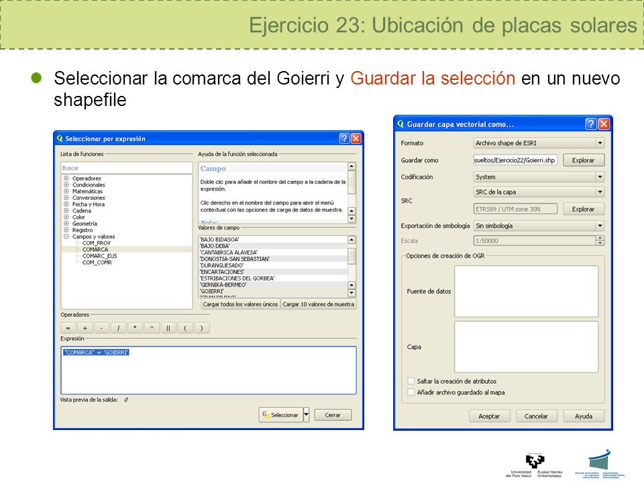Select the COM_PROV field
This screenshot has width=644, height=483.
tap(97, 243)
